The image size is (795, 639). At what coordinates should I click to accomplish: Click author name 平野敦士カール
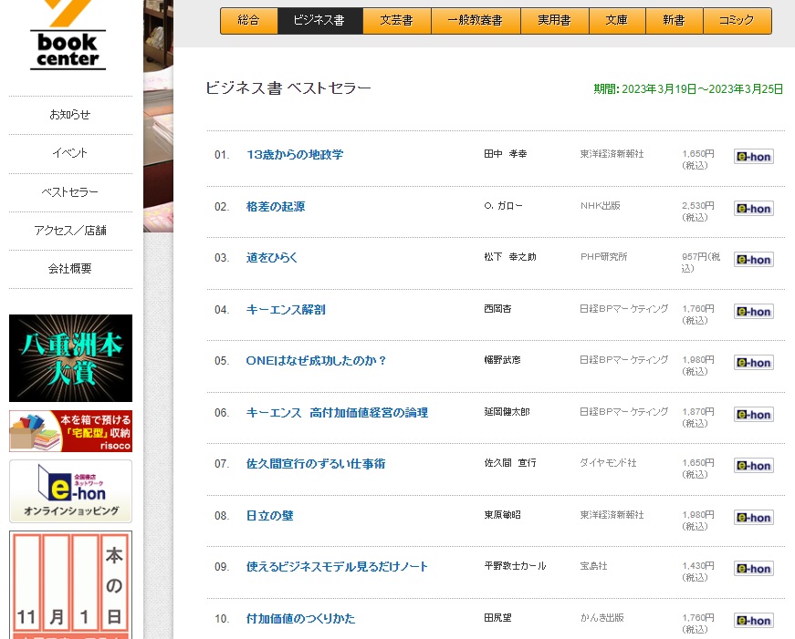pos(515,566)
